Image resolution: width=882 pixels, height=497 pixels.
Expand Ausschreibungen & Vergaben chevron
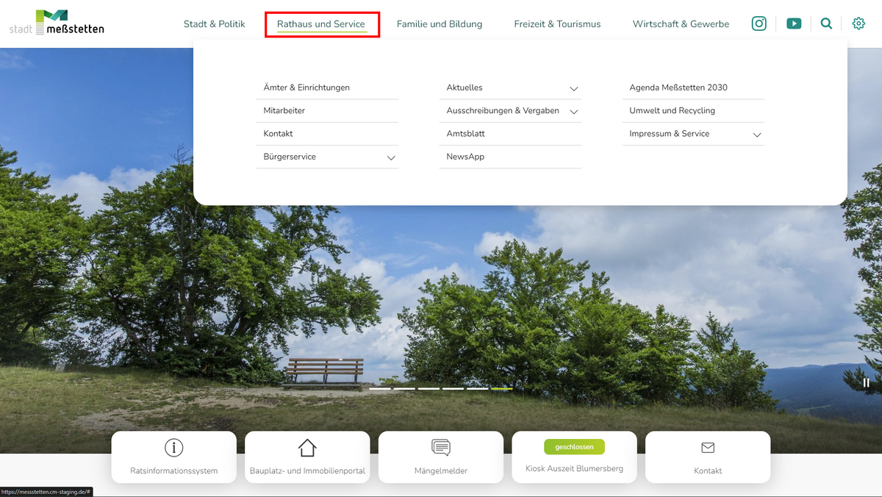[574, 112]
